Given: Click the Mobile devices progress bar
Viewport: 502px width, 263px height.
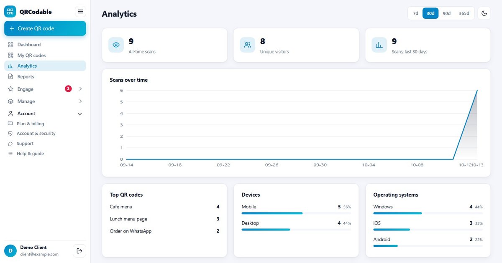Looking at the screenshot, I should tap(296, 213).
